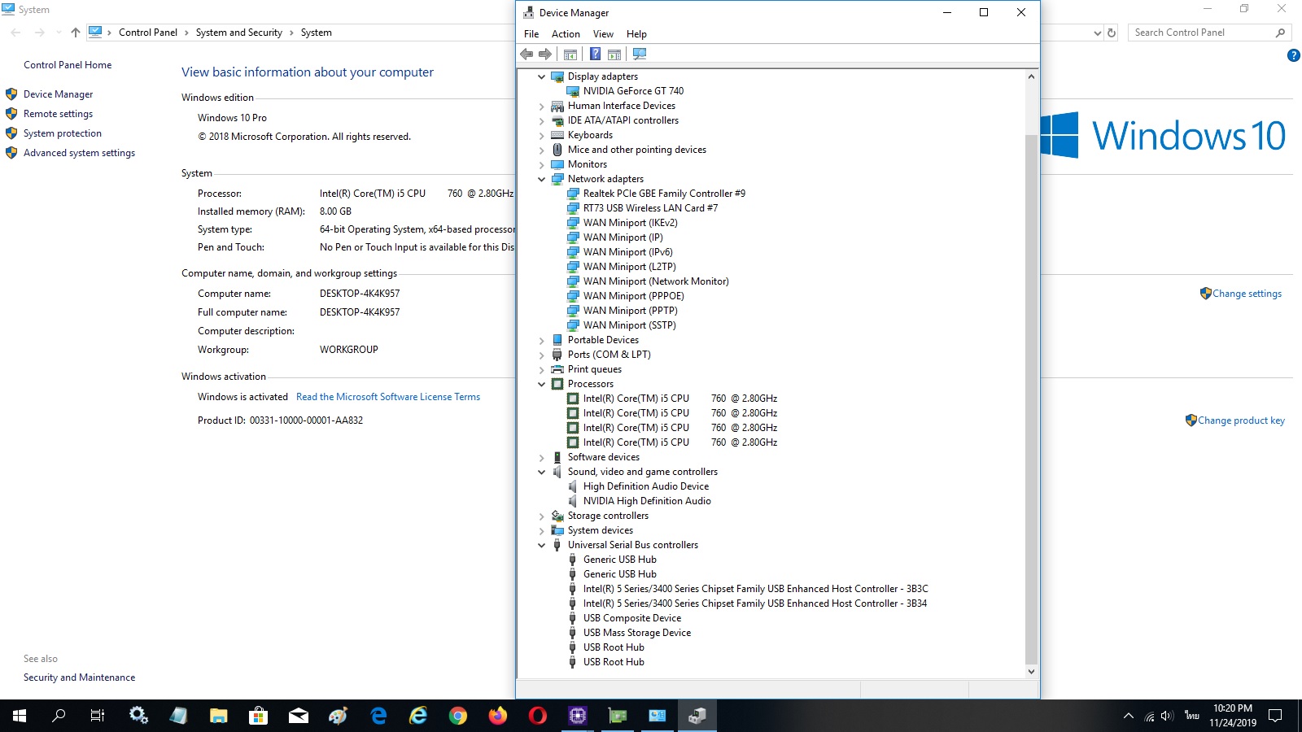
Task: Open Advanced system settings link
Action: coord(79,153)
